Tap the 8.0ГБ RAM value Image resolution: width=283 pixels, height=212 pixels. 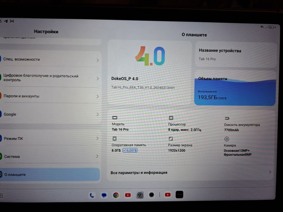click(116, 150)
